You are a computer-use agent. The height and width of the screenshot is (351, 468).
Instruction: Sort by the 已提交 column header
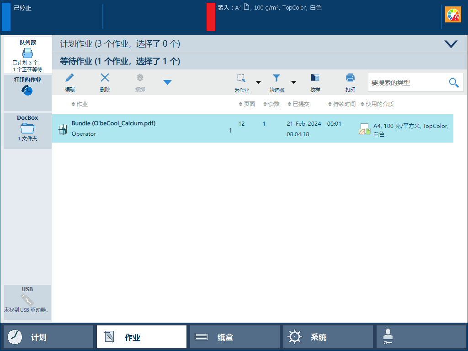point(298,104)
